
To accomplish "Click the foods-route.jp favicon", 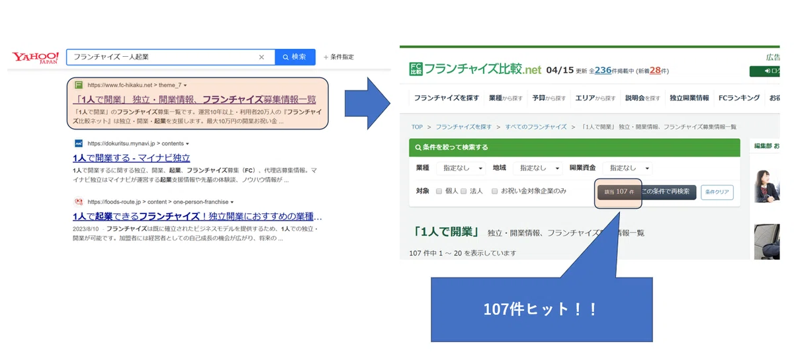I will tap(78, 201).
